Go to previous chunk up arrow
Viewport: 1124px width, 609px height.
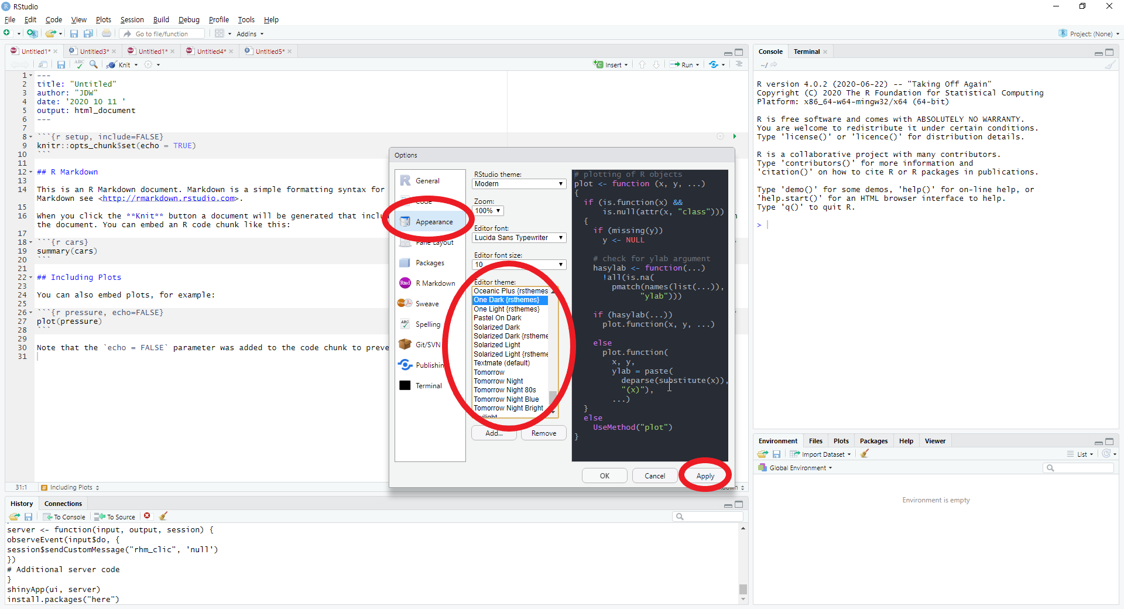click(642, 64)
